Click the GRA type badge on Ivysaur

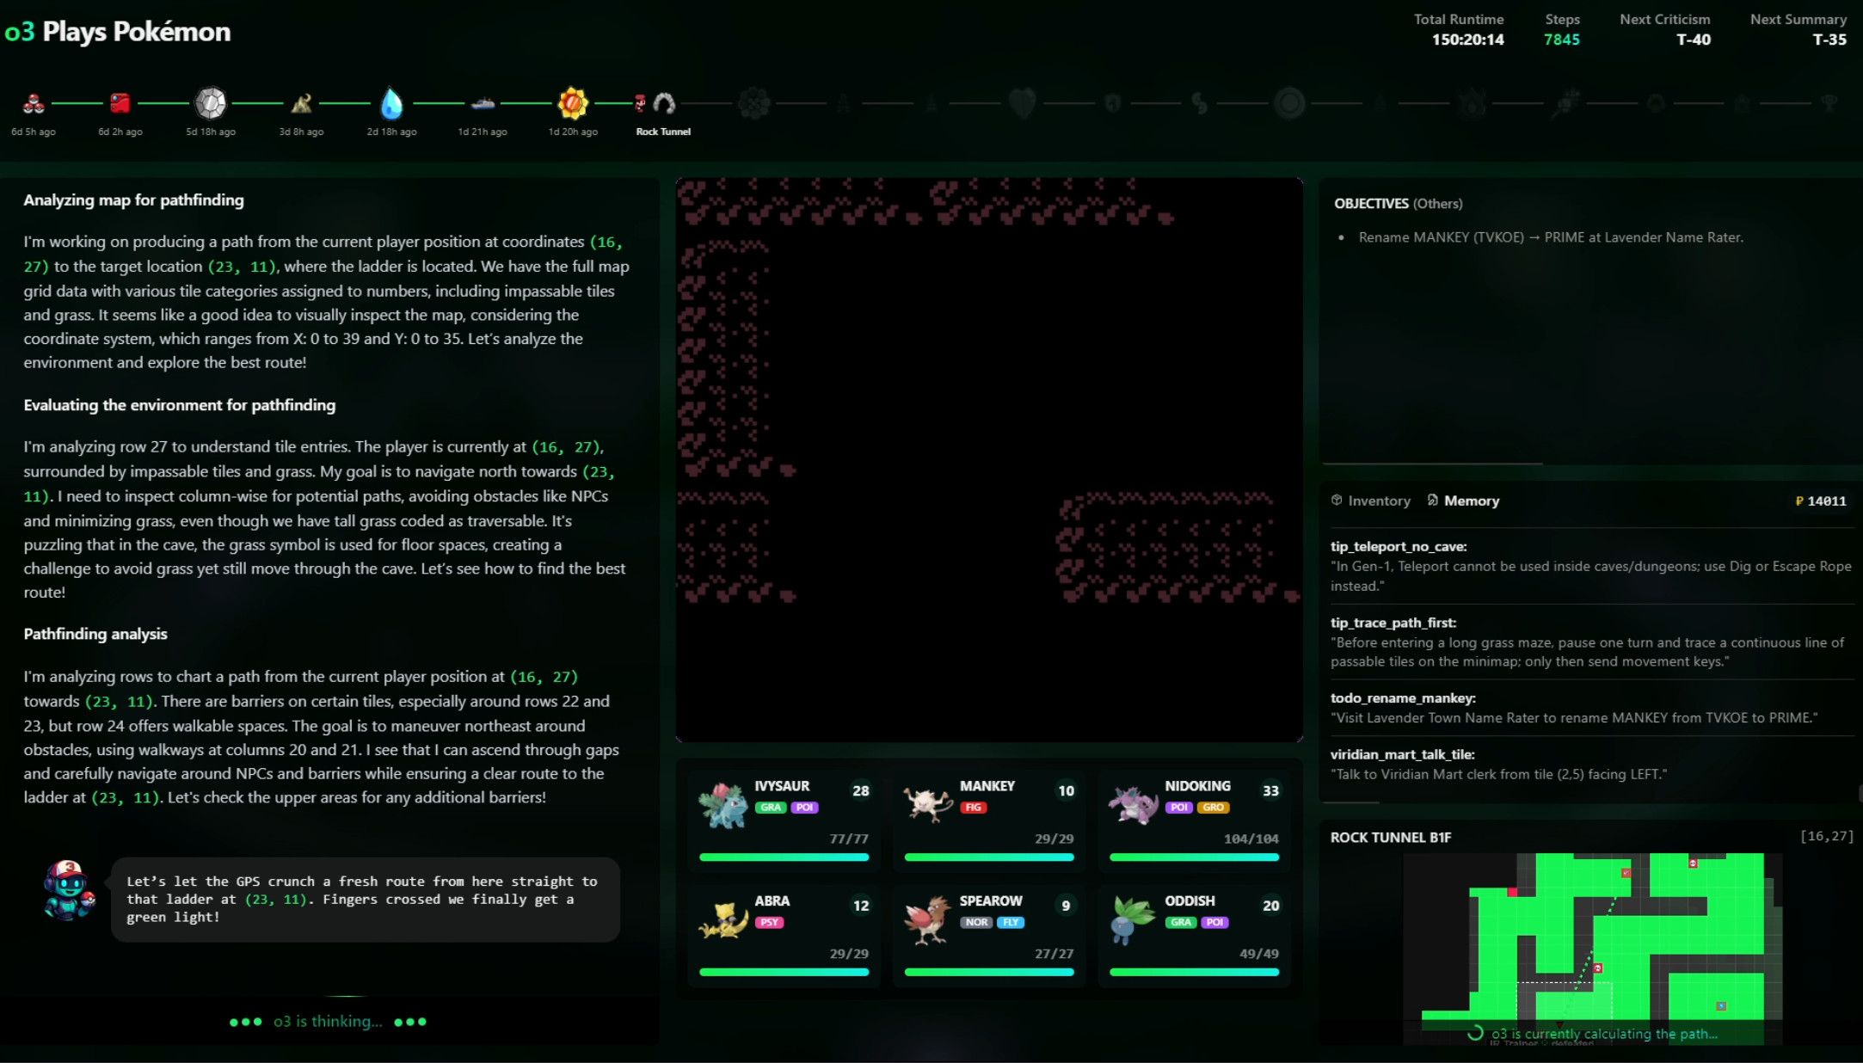[x=771, y=808]
